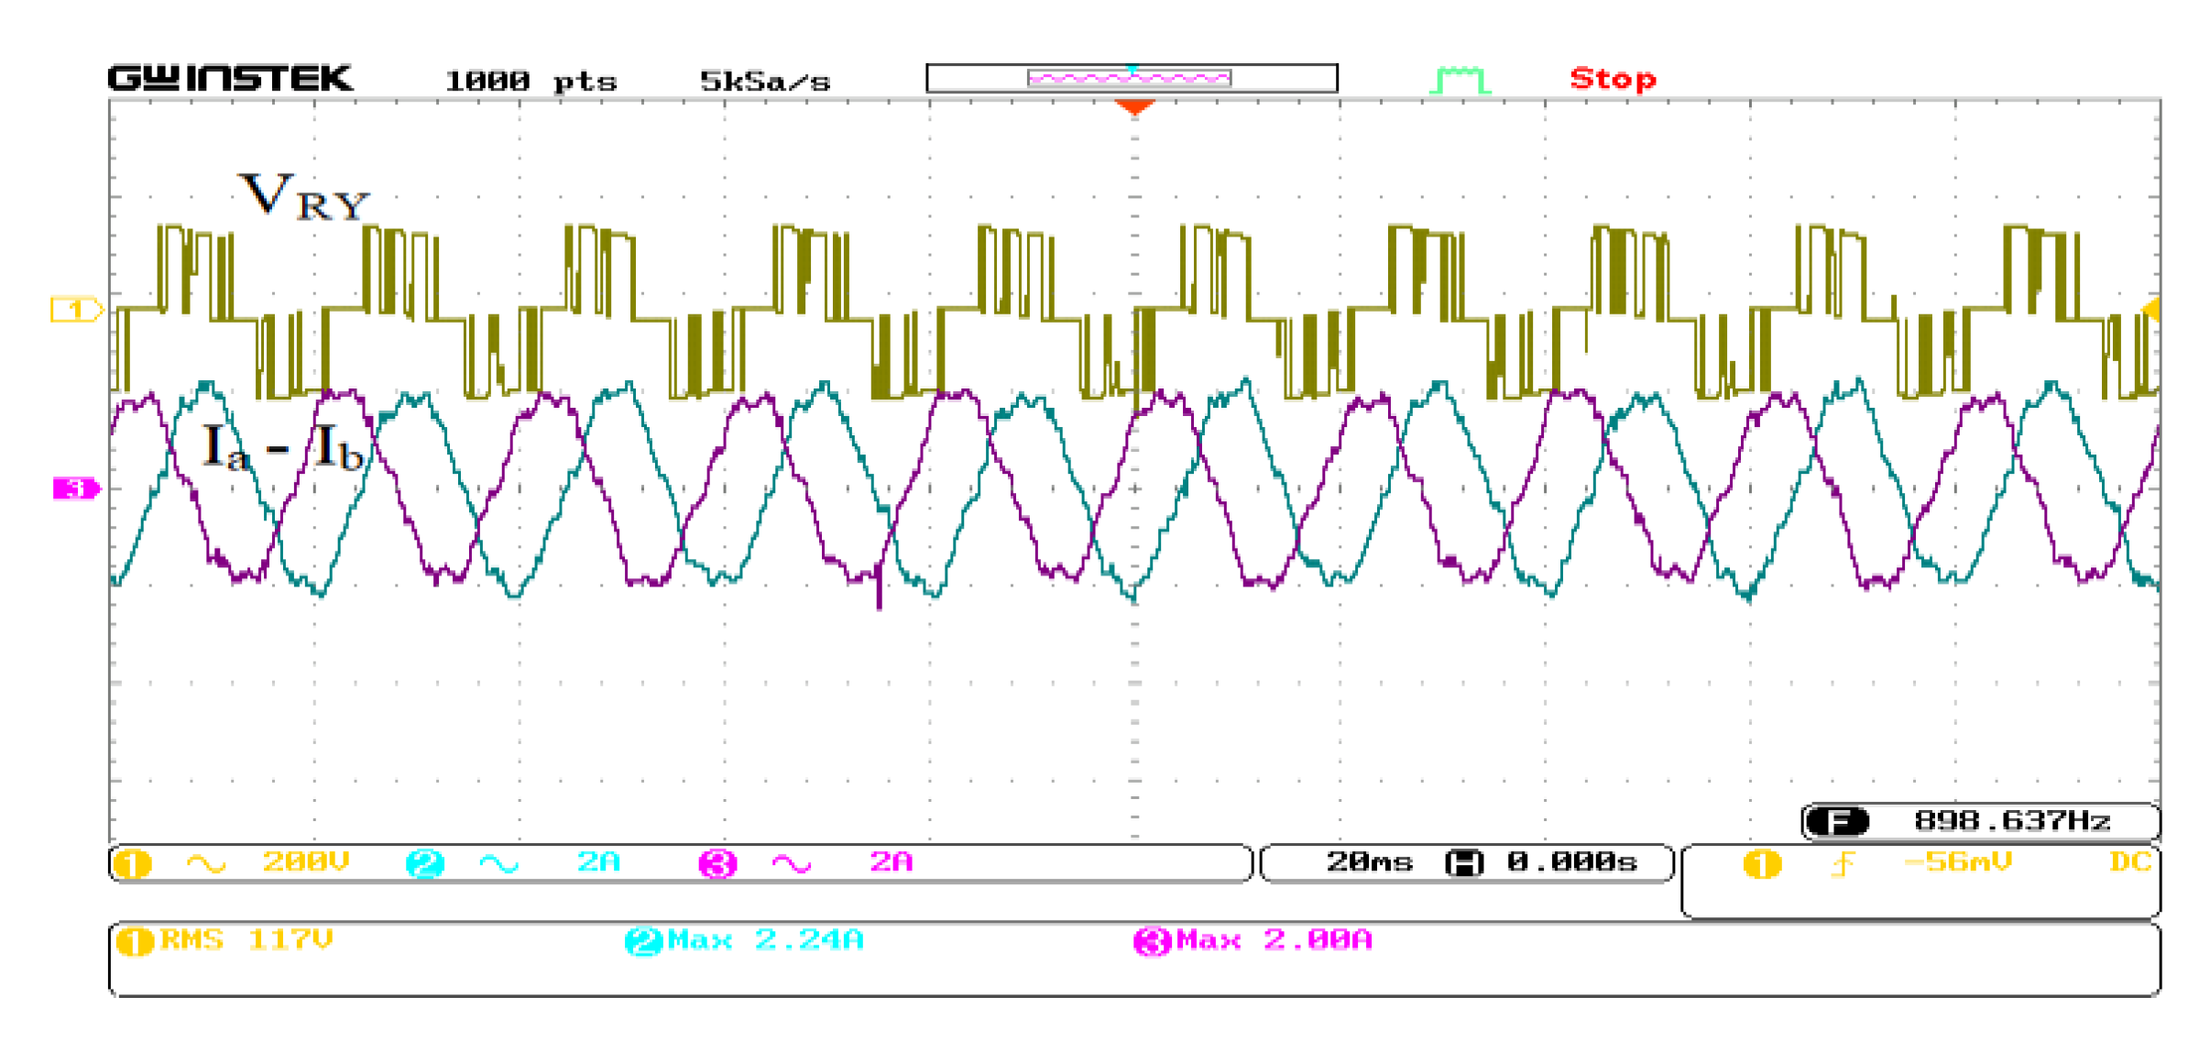This screenshot has width=2199, height=1041.
Task: Click the green trigger waveform icon
Action: (1460, 80)
